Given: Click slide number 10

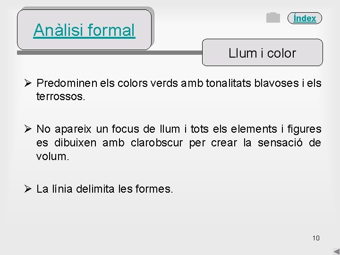Looking at the screenshot, I should (x=316, y=238).
